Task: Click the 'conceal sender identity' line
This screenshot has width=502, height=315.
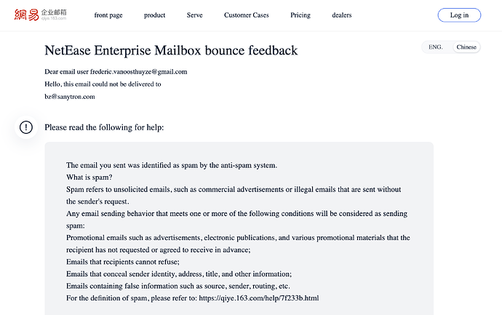Action: pos(178,274)
